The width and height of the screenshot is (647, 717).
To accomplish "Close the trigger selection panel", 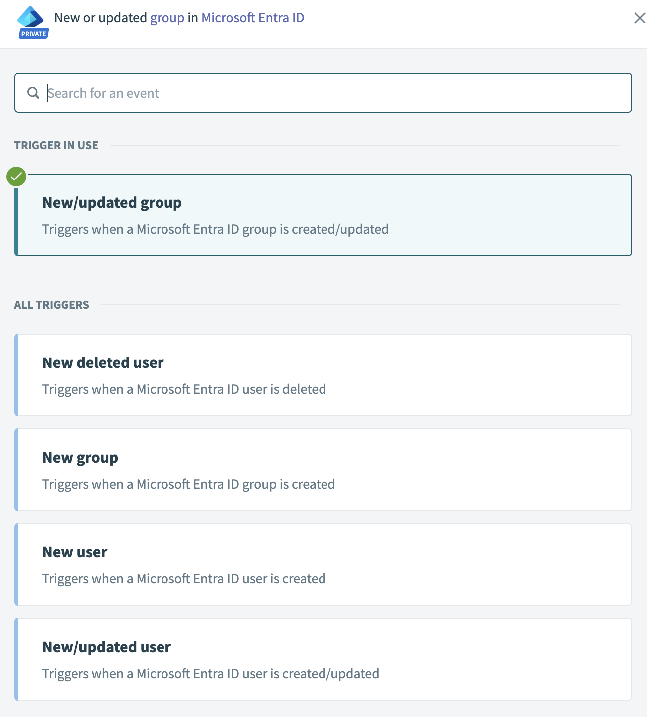I will click(639, 18).
